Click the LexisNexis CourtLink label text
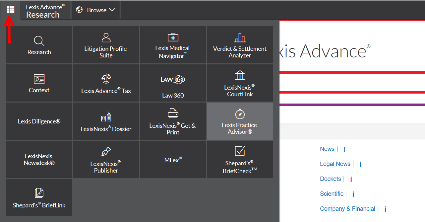 tap(240, 91)
